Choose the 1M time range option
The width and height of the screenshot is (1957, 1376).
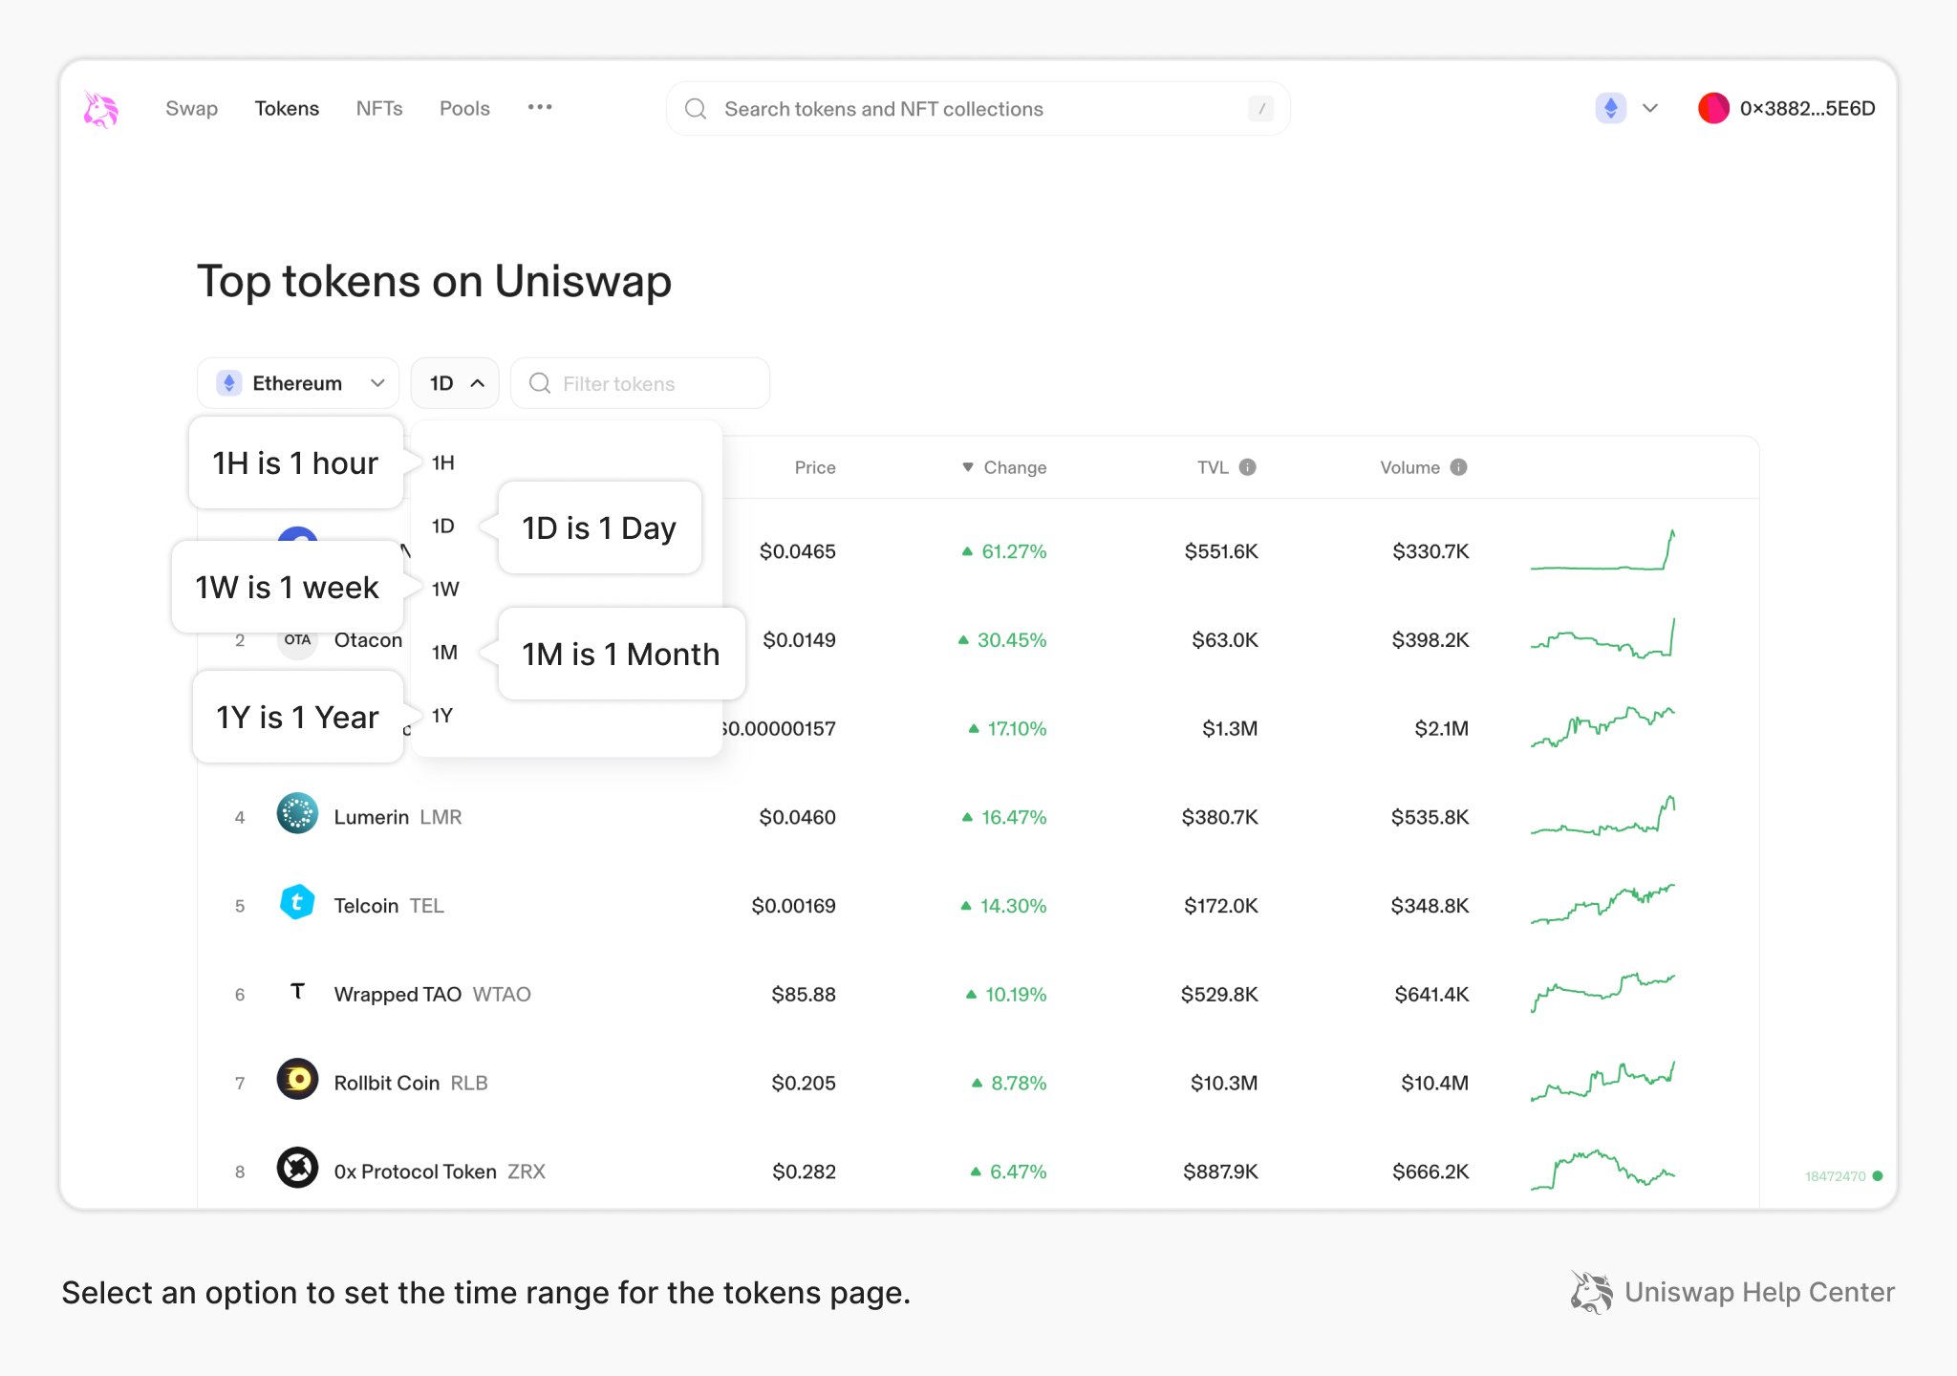(x=444, y=652)
